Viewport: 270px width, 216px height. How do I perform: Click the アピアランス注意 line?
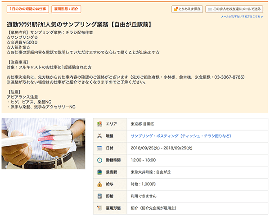click(22, 97)
